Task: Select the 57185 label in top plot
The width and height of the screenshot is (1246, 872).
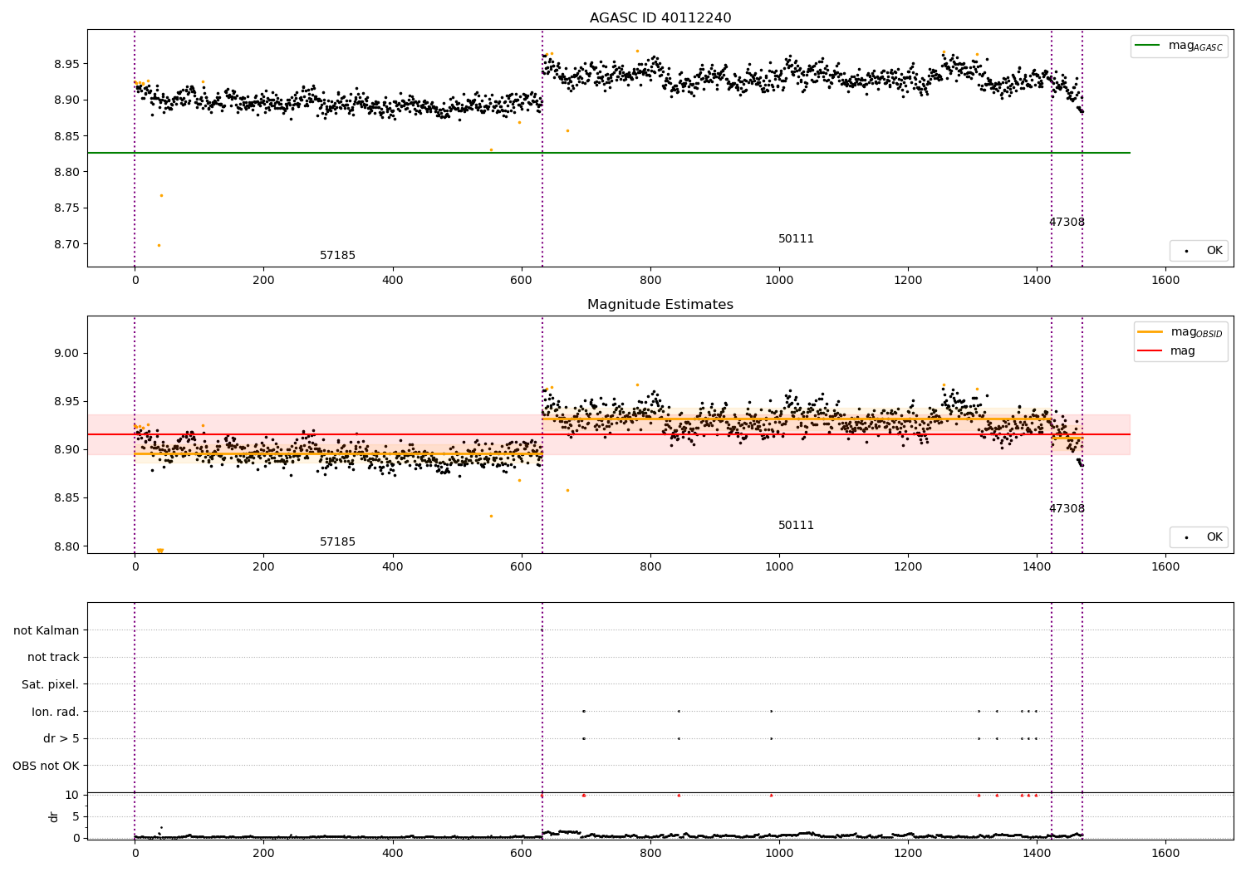Action: coord(337,256)
